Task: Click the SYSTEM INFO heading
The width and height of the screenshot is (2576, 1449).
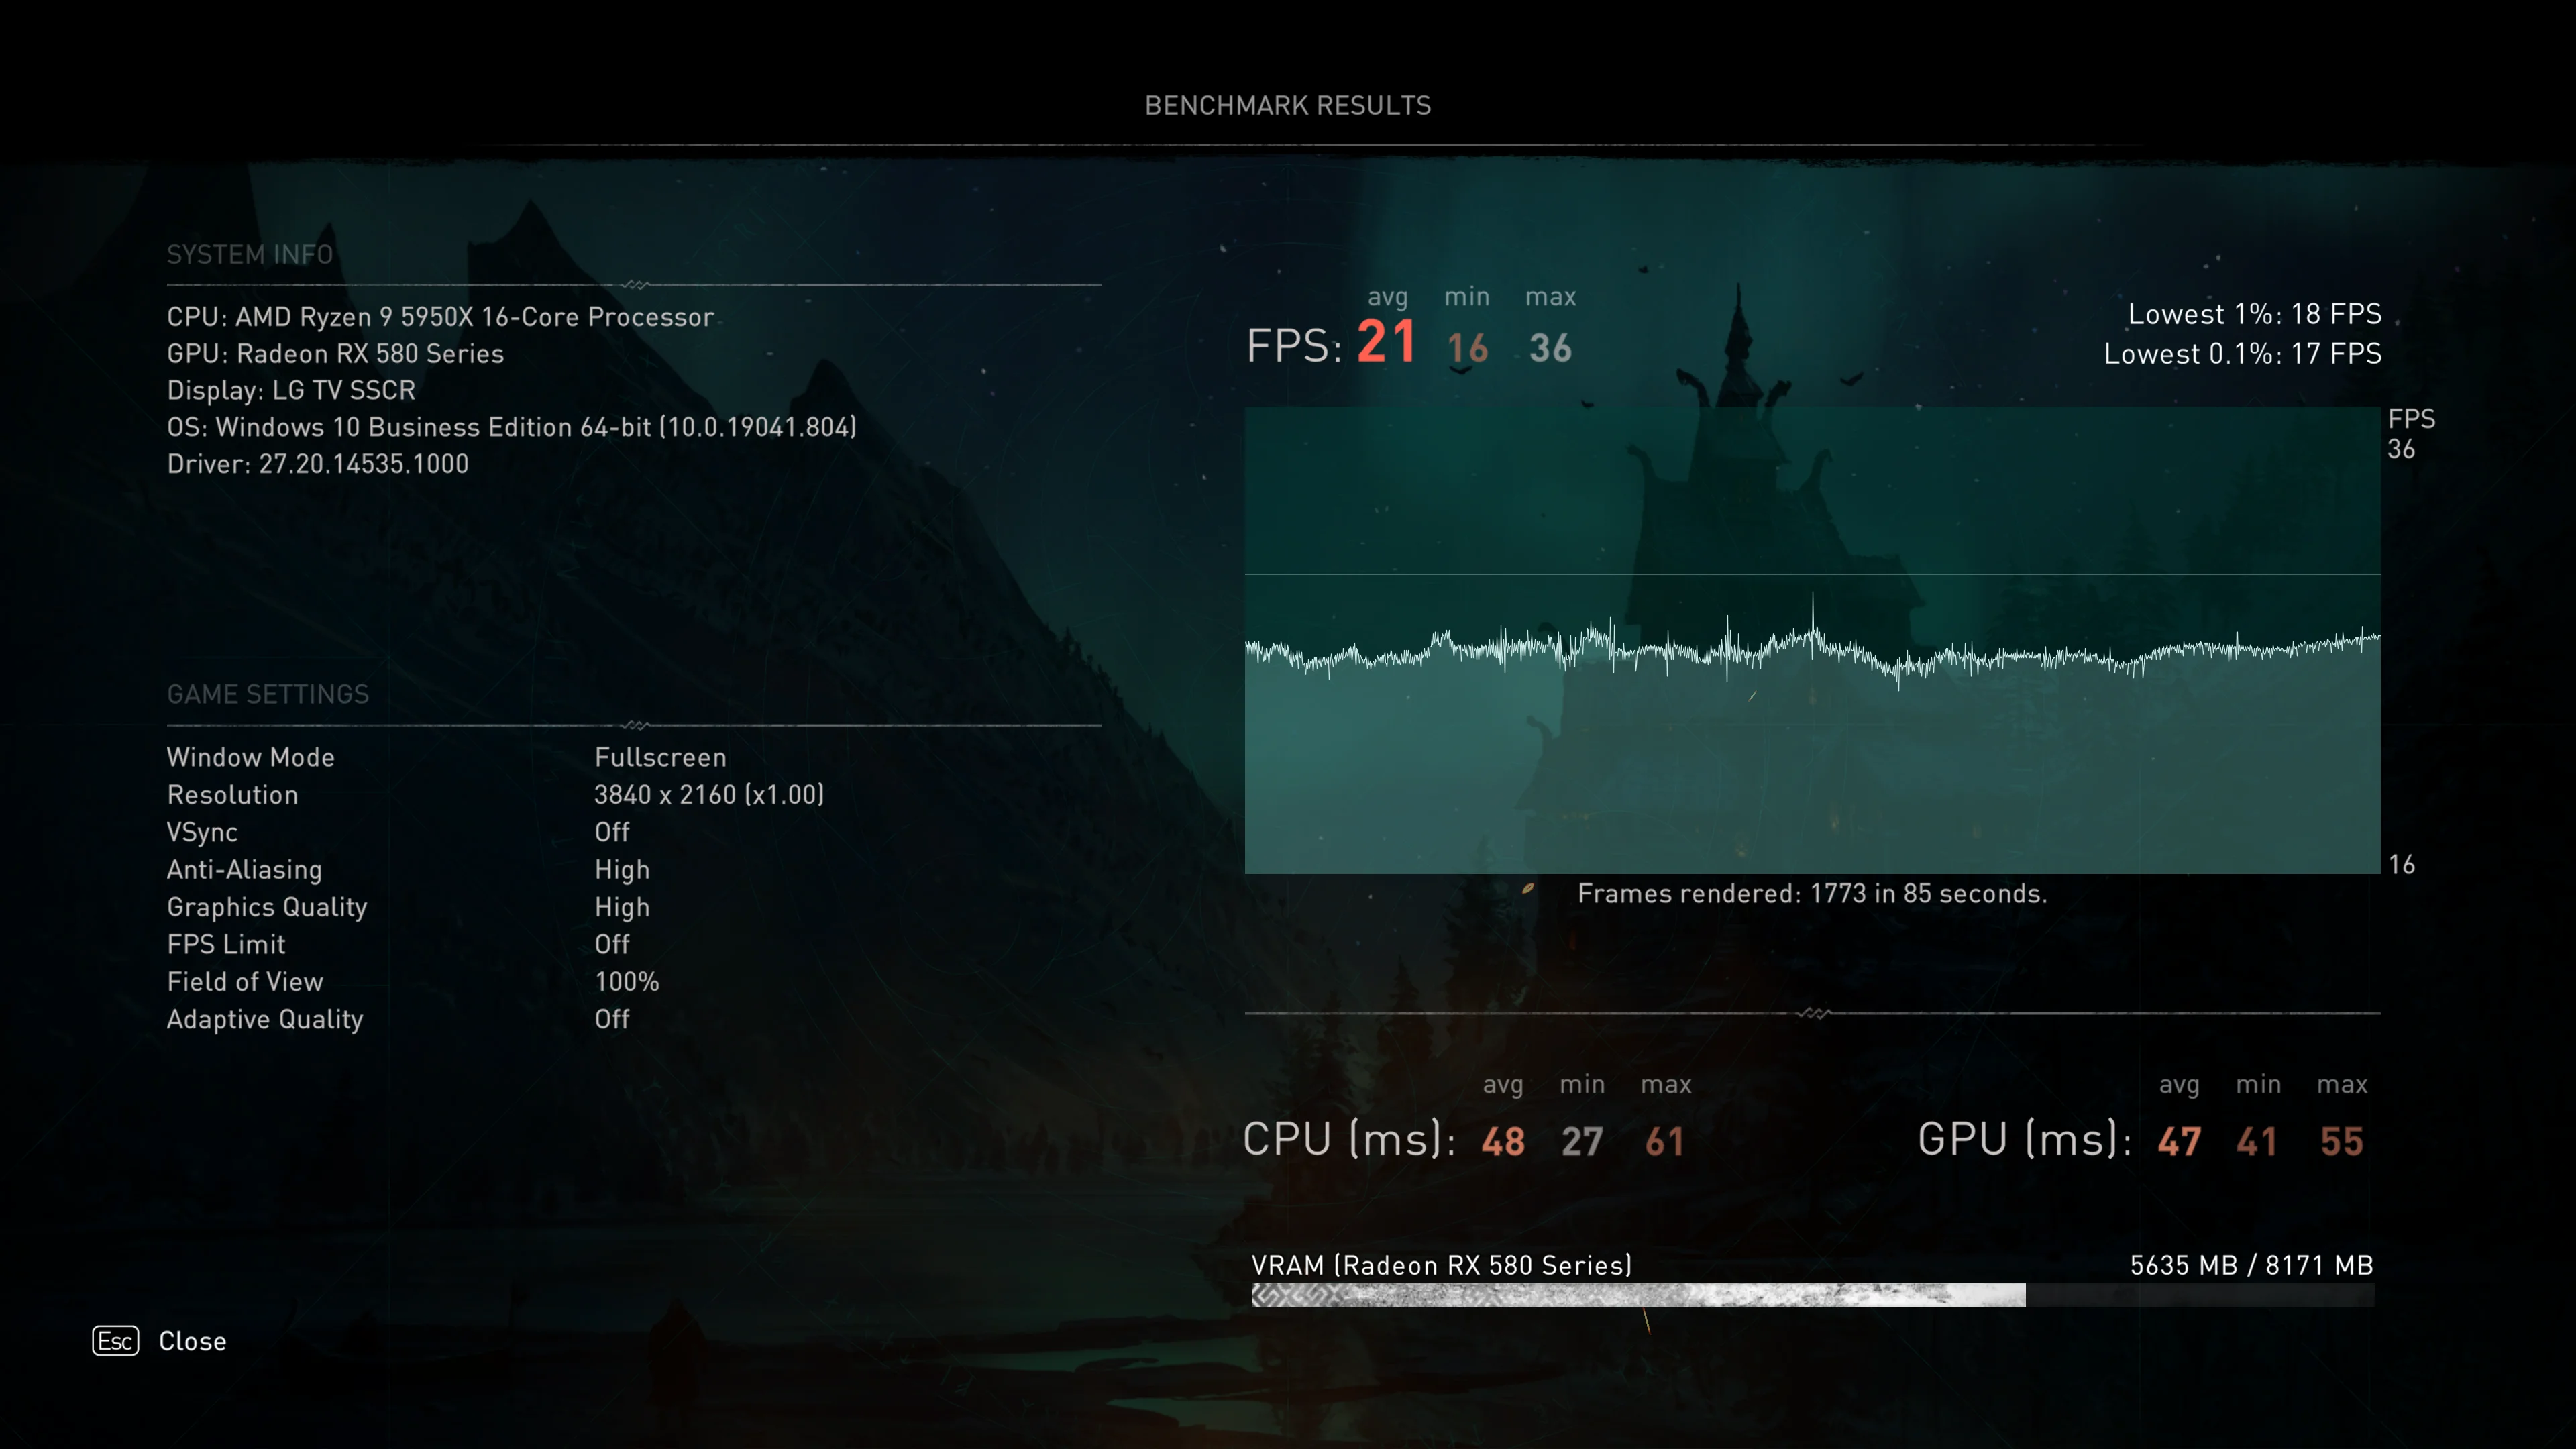Action: (x=250, y=255)
